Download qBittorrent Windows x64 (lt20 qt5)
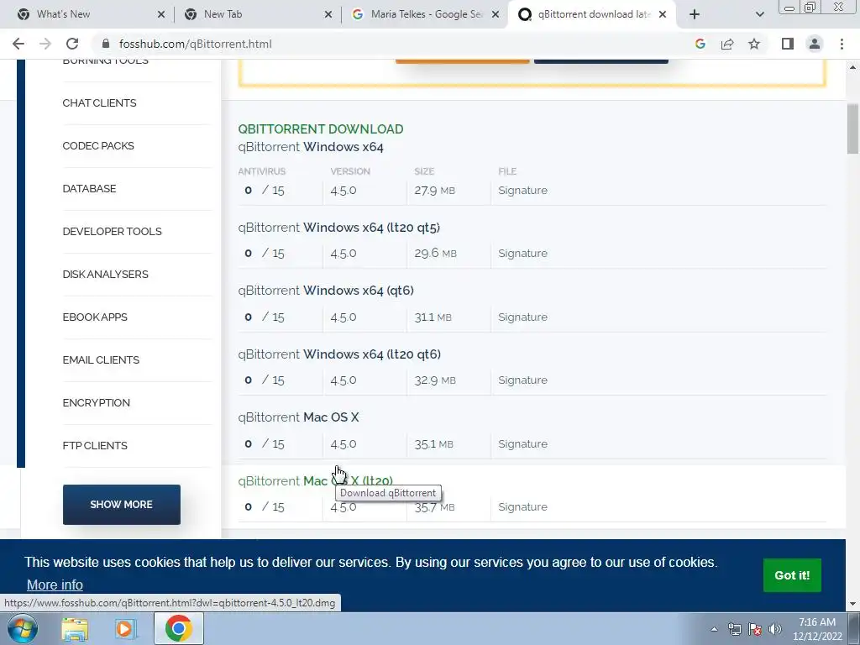Screen dimensions: 860x645 pyautogui.click(x=339, y=227)
